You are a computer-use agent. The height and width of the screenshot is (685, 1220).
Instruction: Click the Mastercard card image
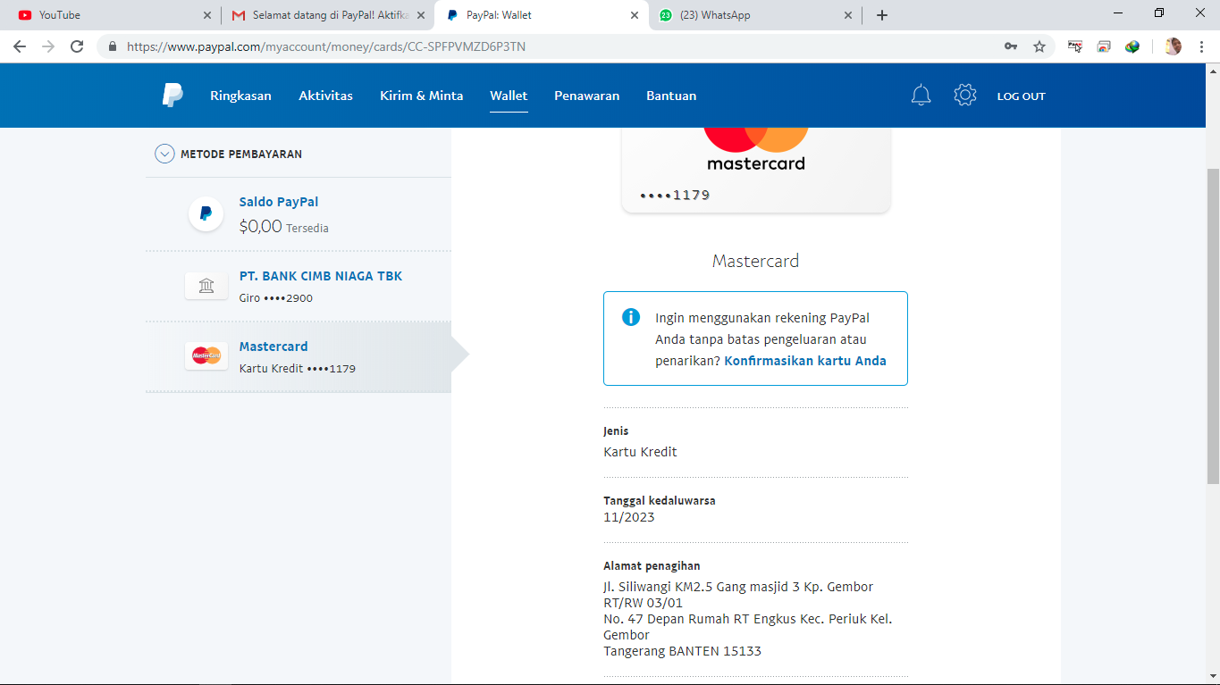point(756,170)
